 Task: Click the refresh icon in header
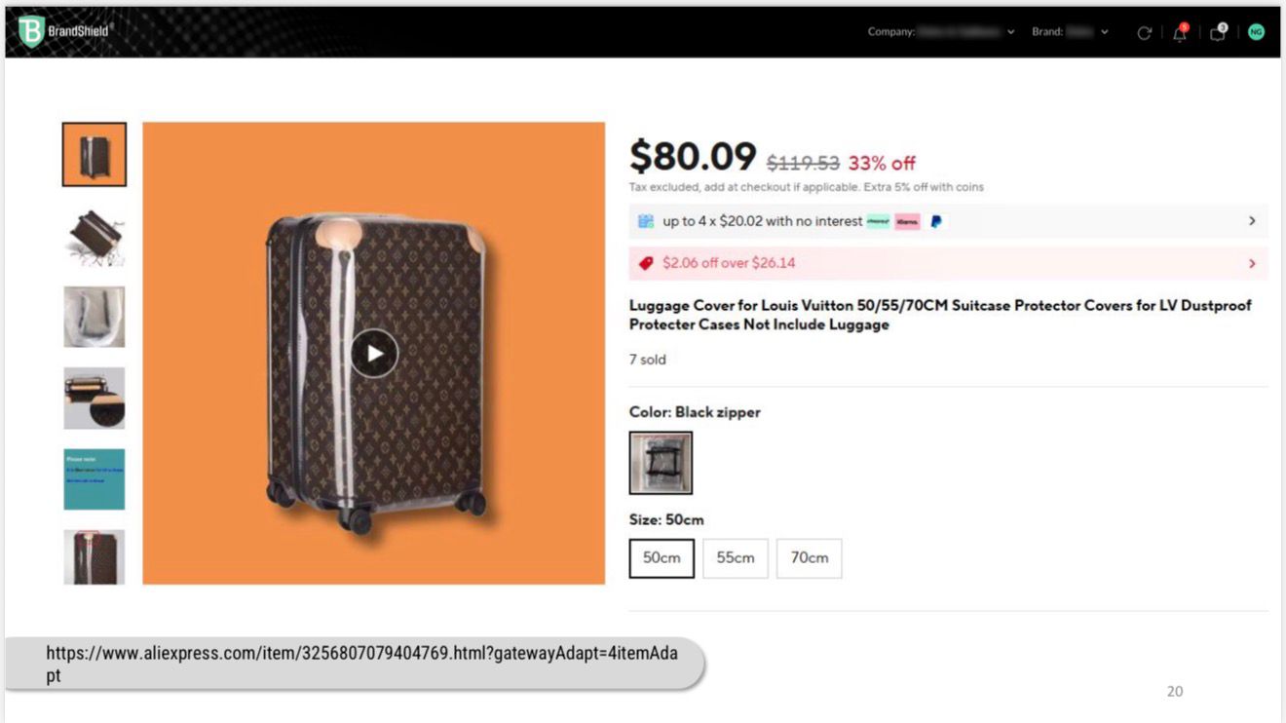tap(1144, 32)
